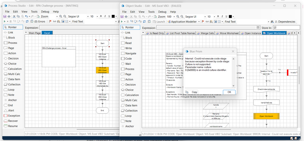
Task: Select the Decision stage tool in Process Studio
Action: tap(13, 58)
